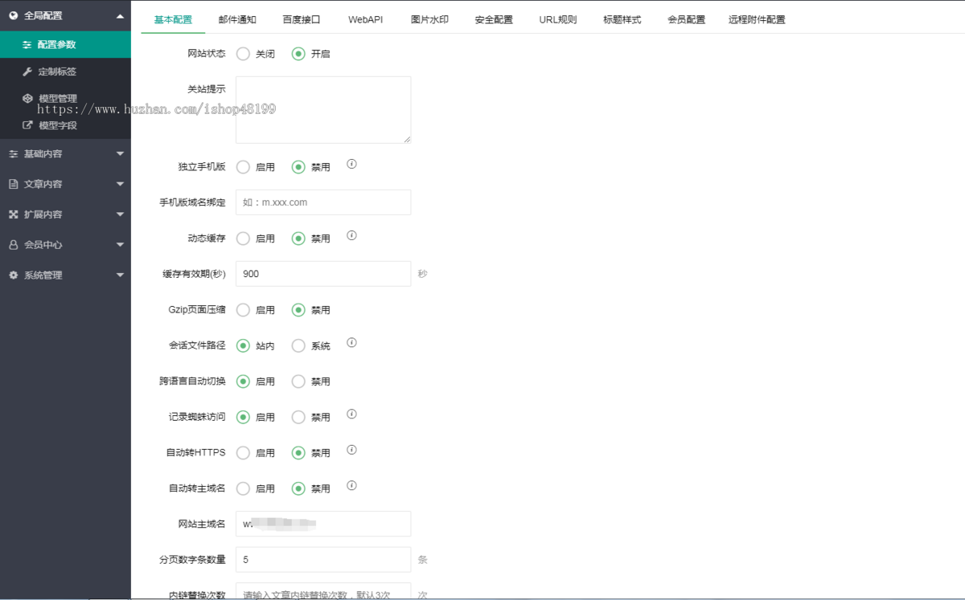Switch to the 会员配置 tab
The image size is (965, 600).
tap(686, 19)
